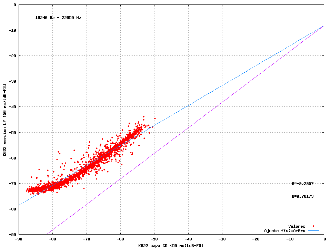331x248 pixels.
Task: Click the -80 tick label on y-axis
Action: (12, 209)
